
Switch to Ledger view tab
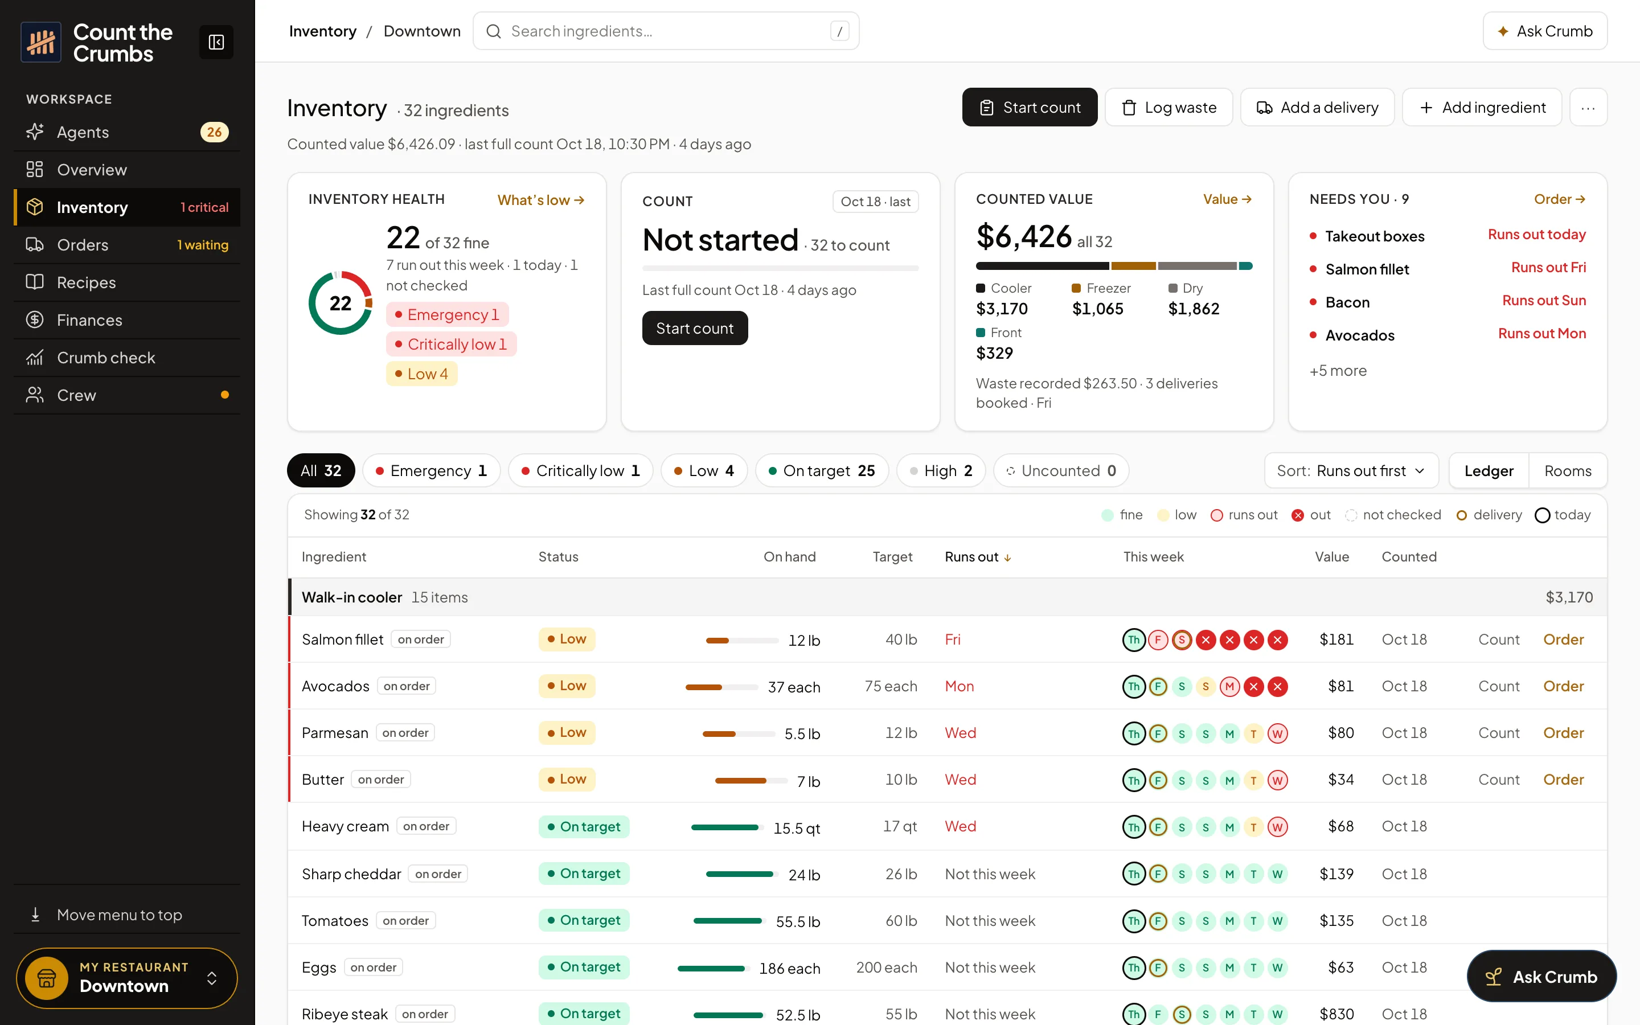point(1488,470)
